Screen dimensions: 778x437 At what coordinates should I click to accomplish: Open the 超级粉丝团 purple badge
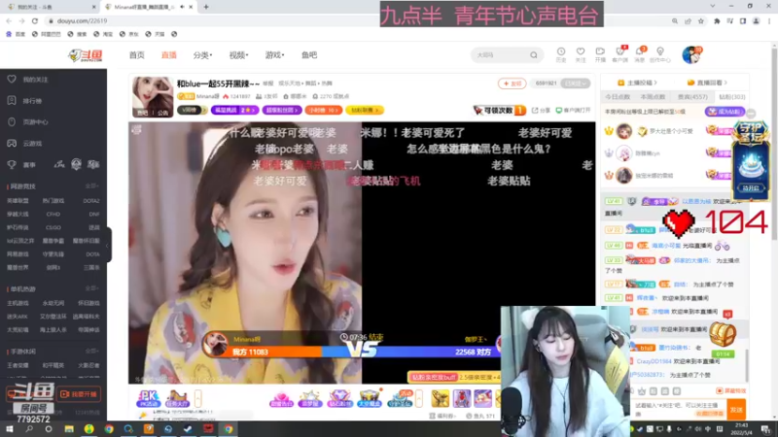(282, 110)
